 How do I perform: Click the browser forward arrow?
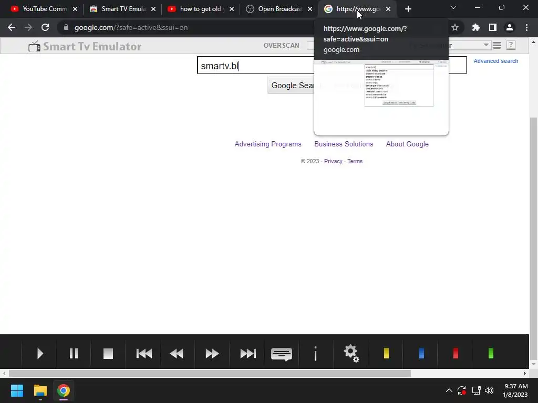28,27
